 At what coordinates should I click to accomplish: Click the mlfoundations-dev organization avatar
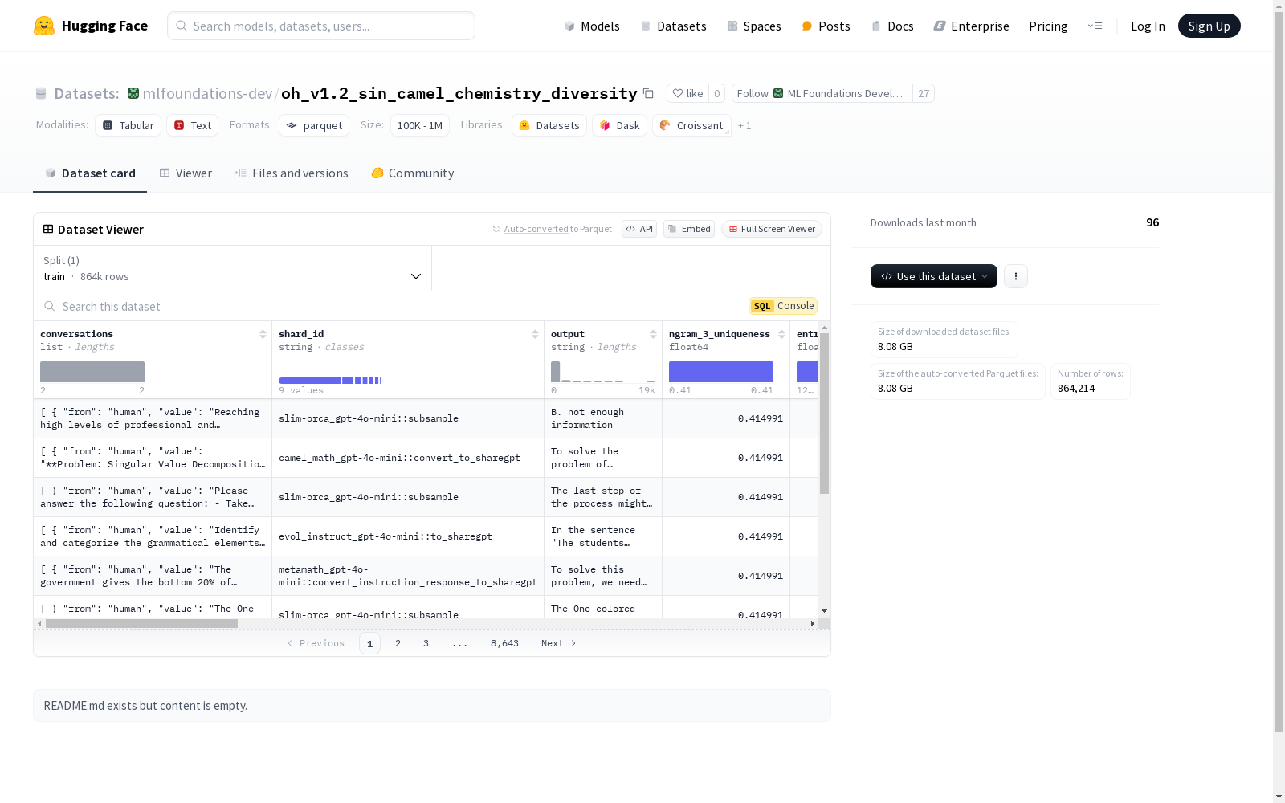click(133, 93)
